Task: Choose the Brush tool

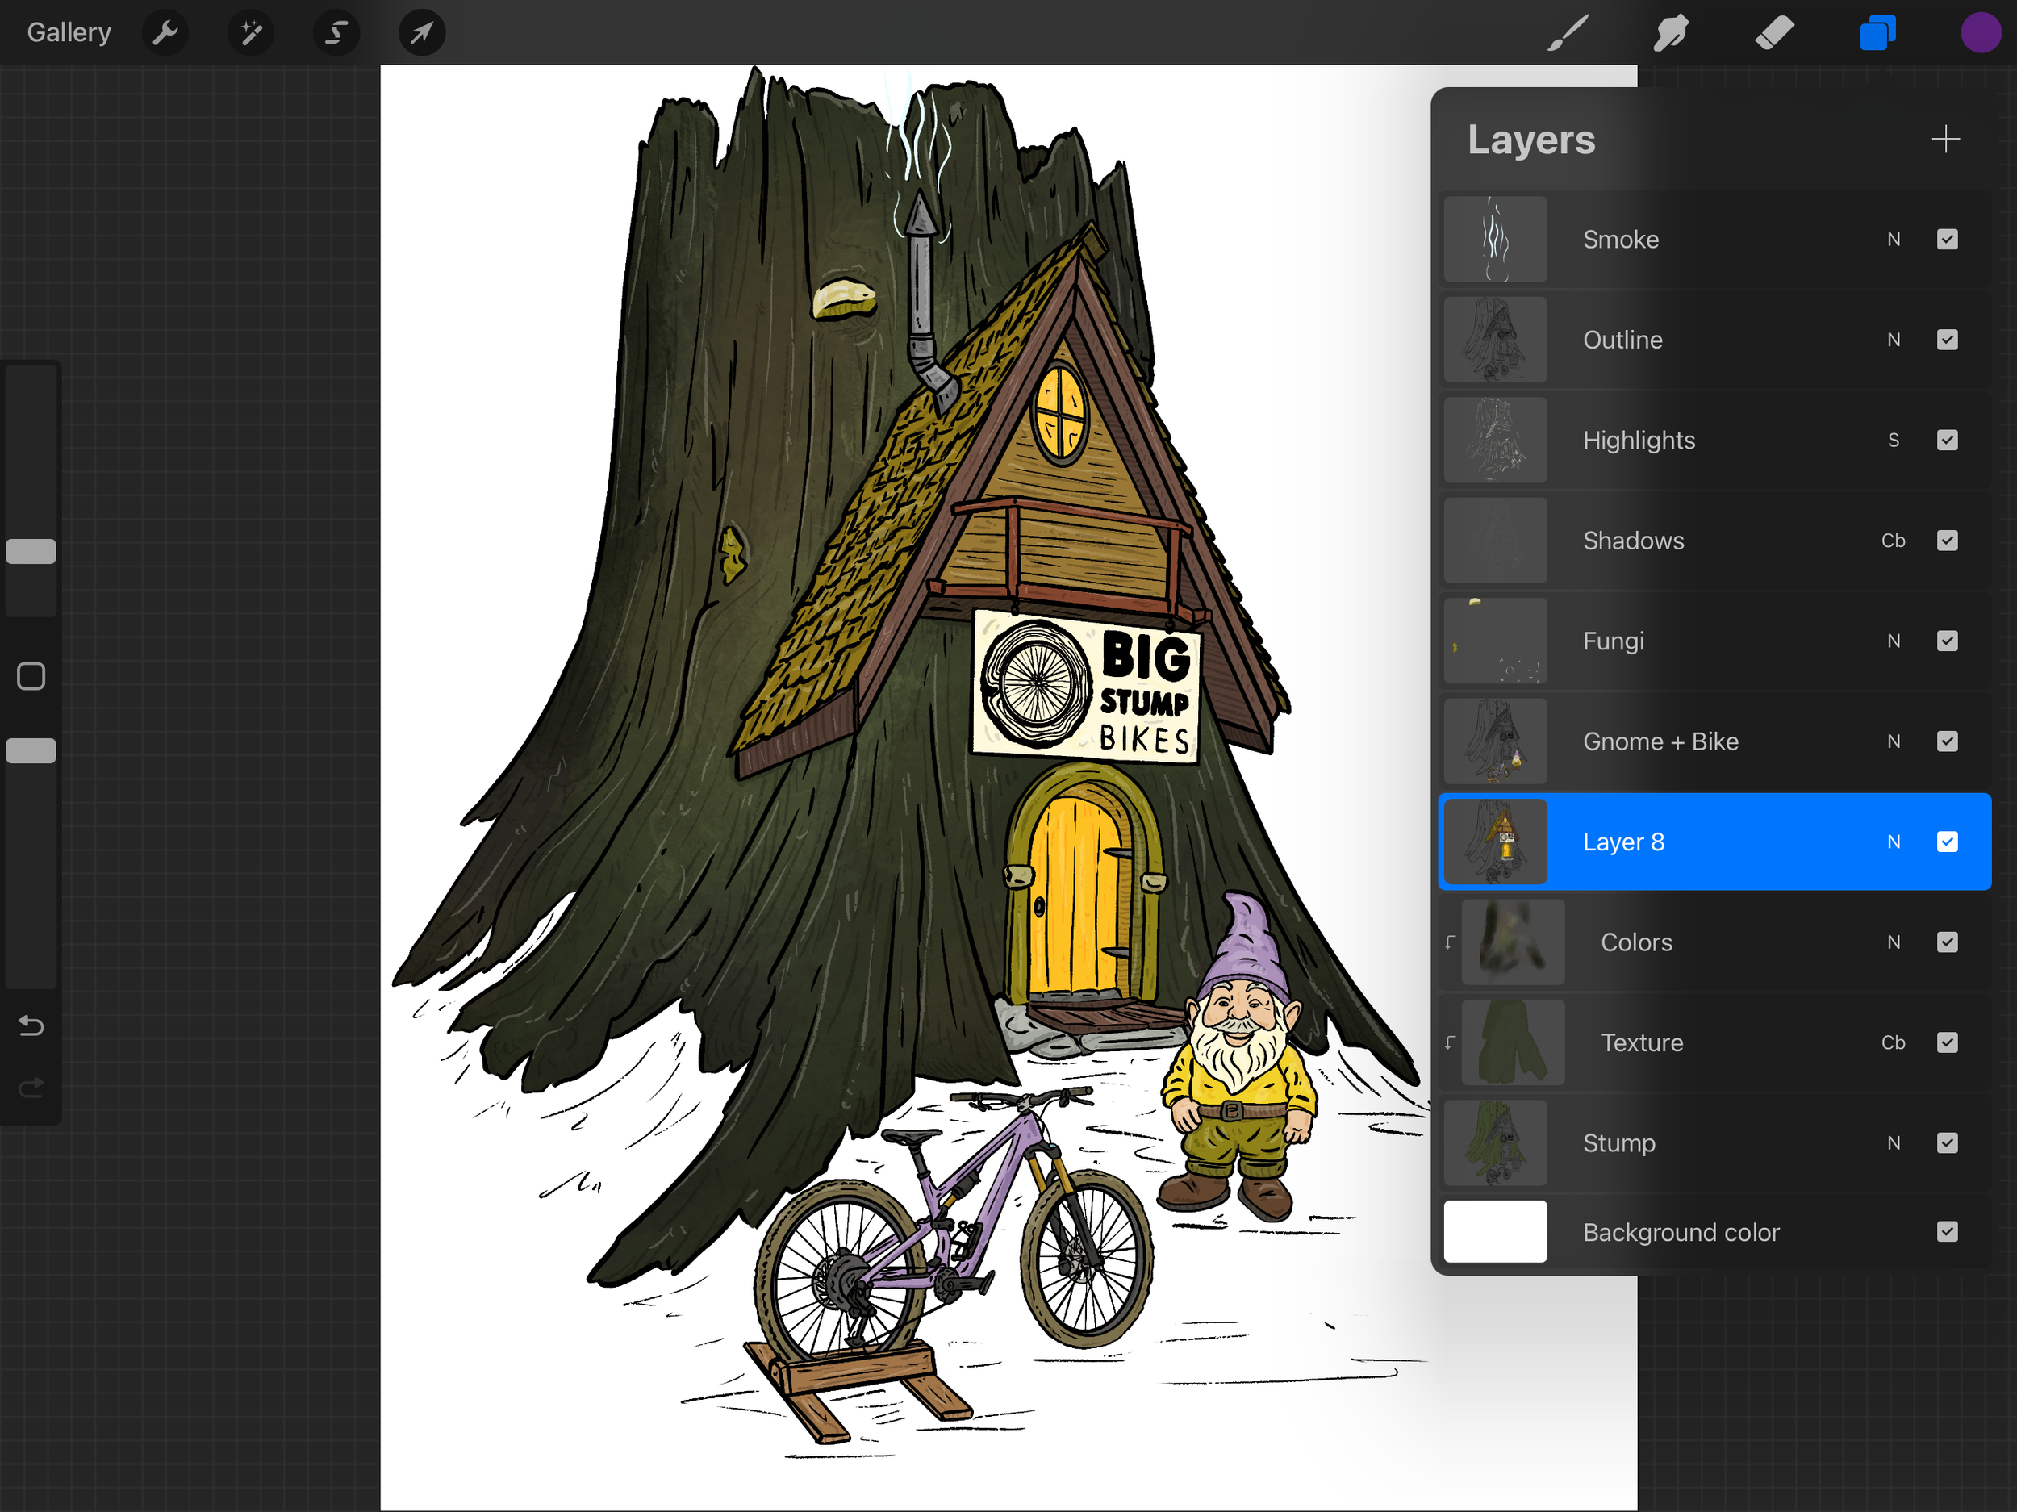Action: (1568, 33)
